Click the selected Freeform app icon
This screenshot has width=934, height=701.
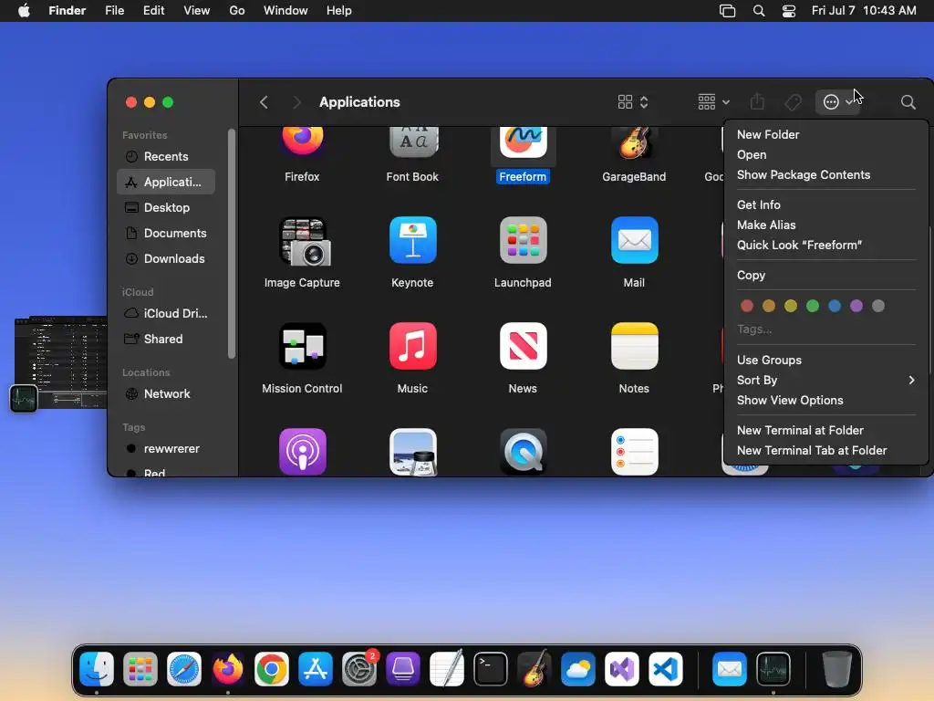pyautogui.click(x=523, y=141)
